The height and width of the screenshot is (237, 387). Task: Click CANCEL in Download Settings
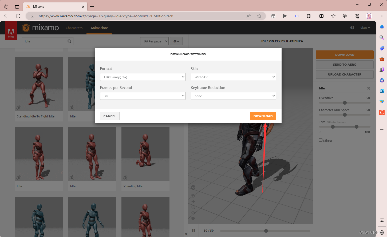[x=110, y=116]
